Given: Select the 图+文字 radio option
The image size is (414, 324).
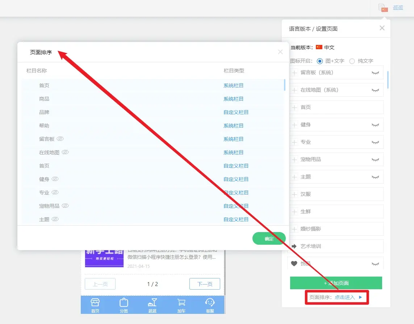Looking at the screenshot, I should [x=319, y=61].
